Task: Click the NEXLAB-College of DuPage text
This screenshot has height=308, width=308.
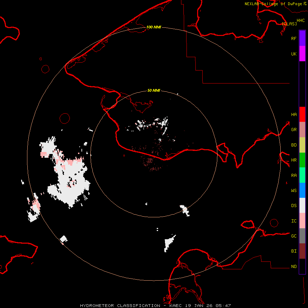Action: [x=273, y=4]
